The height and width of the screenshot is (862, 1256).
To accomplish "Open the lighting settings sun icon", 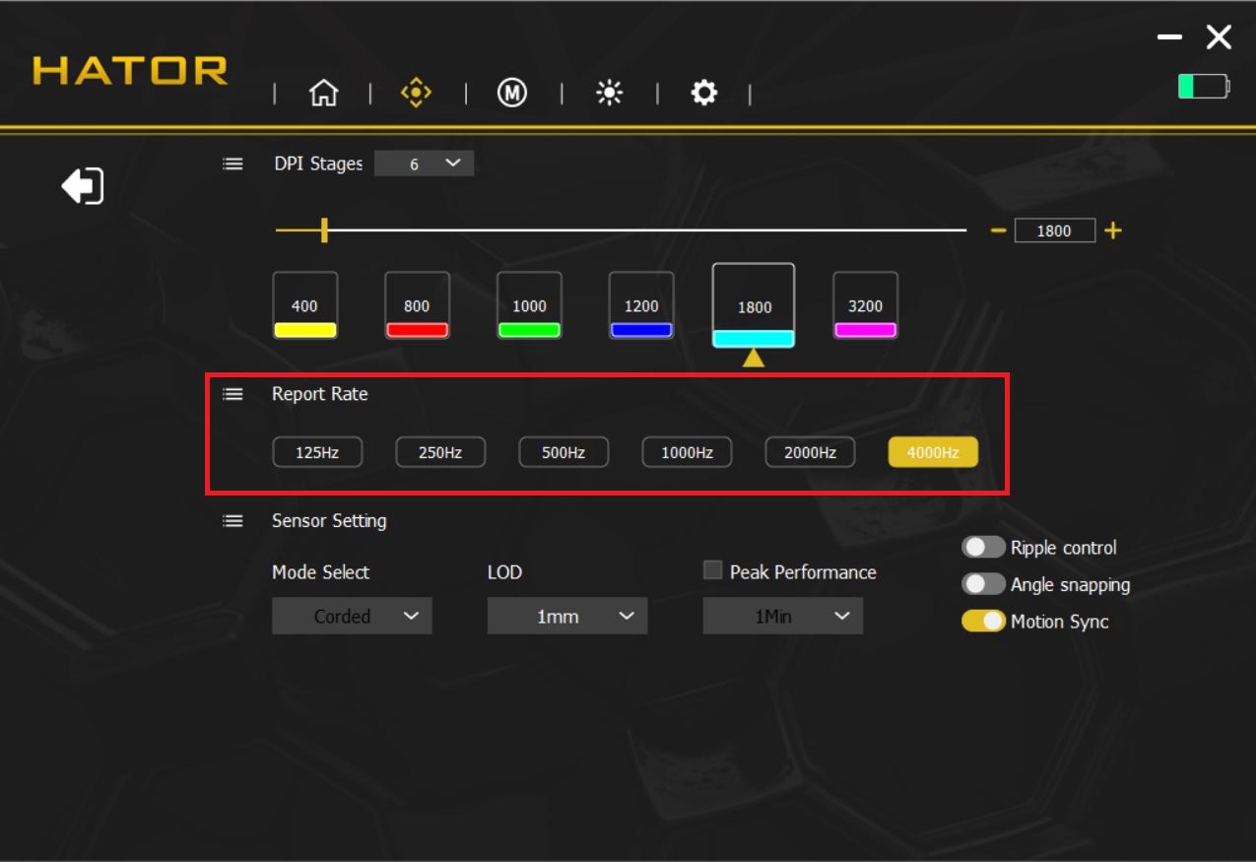I will (x=609, y=94).
